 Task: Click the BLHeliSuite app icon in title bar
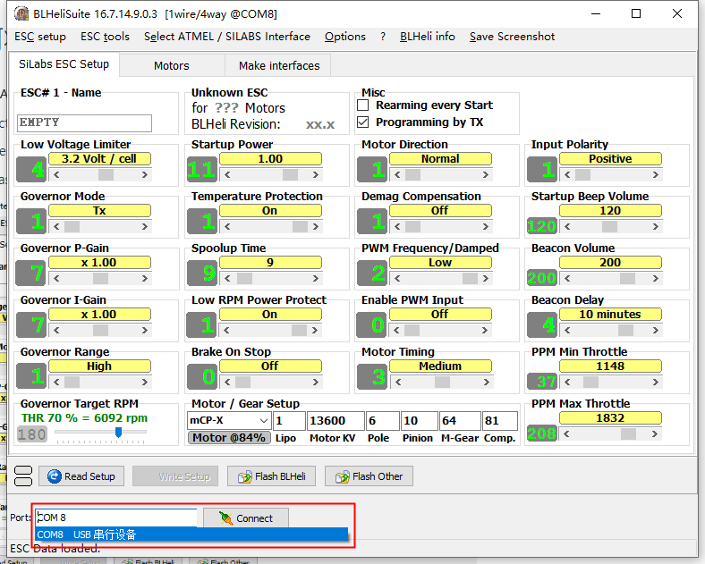coord(21,14)
